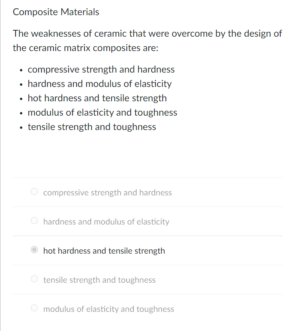
Task: Click the tensile strength bullet item
Action: click(x=92, y=127)
